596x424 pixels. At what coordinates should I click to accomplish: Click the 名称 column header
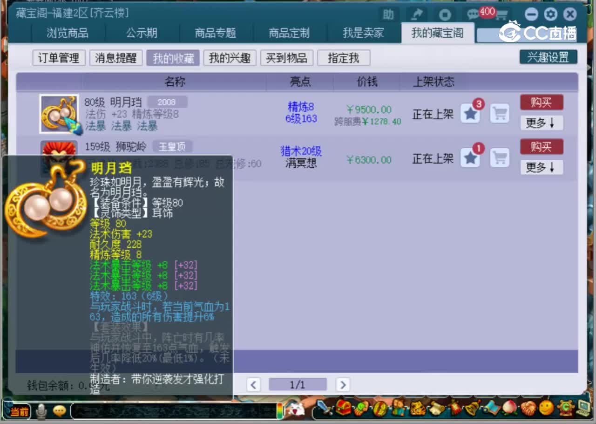click(x=175, y=82)
